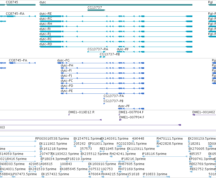Viewport: 216px width, 178px height.
Task: Select EST IP18216.3prime
Action: (128, 161)
